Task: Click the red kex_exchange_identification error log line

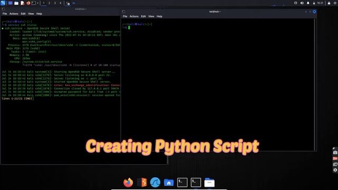Action: 61,85
